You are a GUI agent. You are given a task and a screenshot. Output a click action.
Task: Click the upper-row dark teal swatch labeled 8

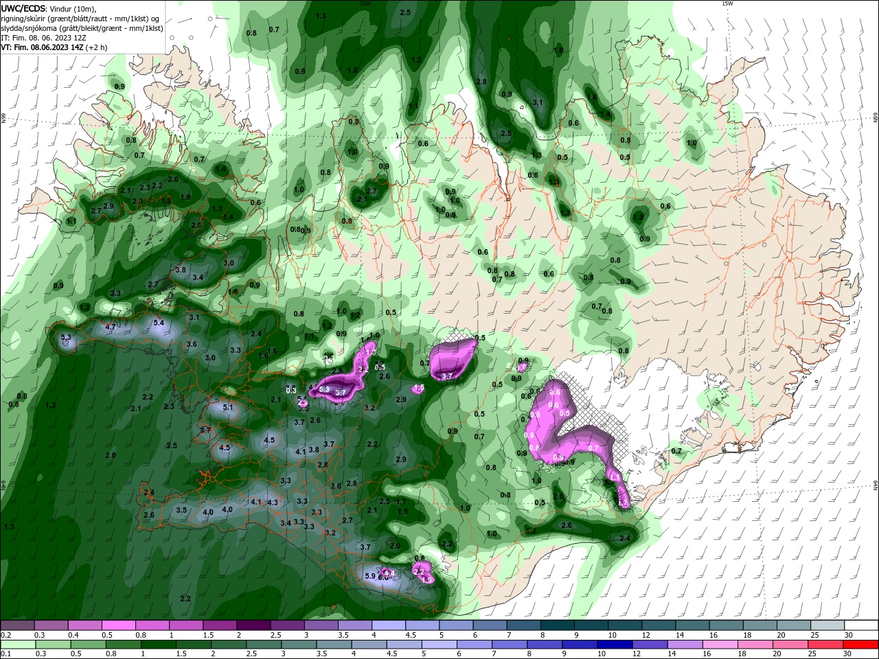pos(558,625)
